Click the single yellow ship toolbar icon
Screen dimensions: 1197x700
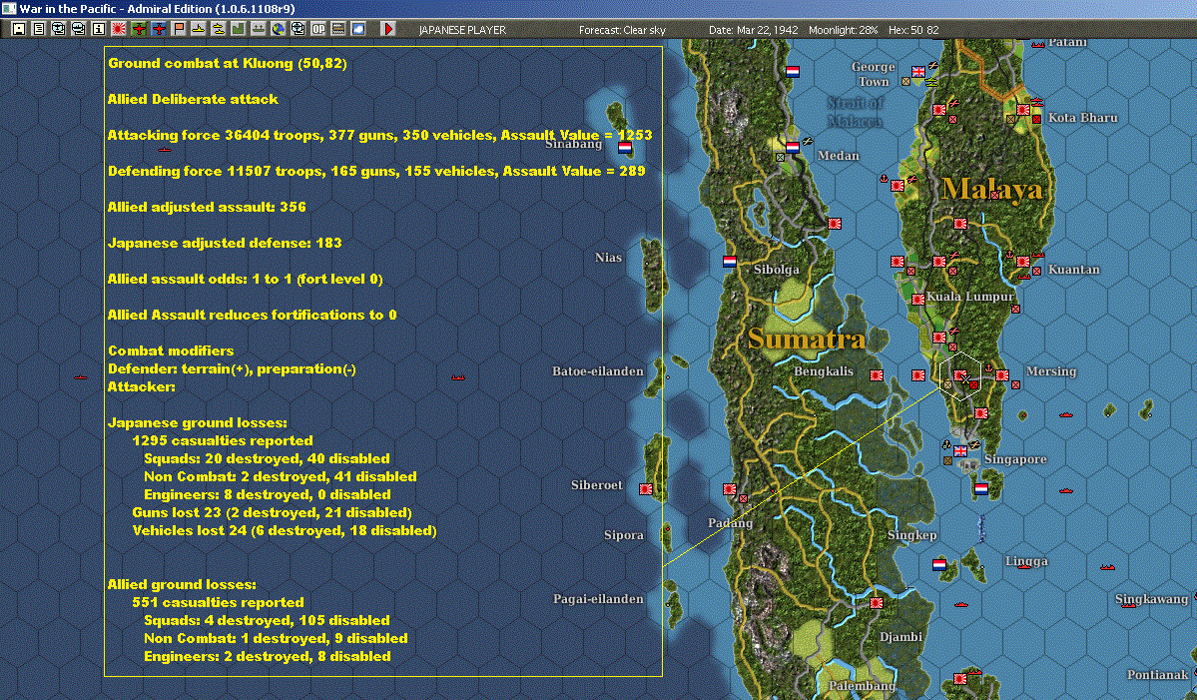click(x=199, y=29)
